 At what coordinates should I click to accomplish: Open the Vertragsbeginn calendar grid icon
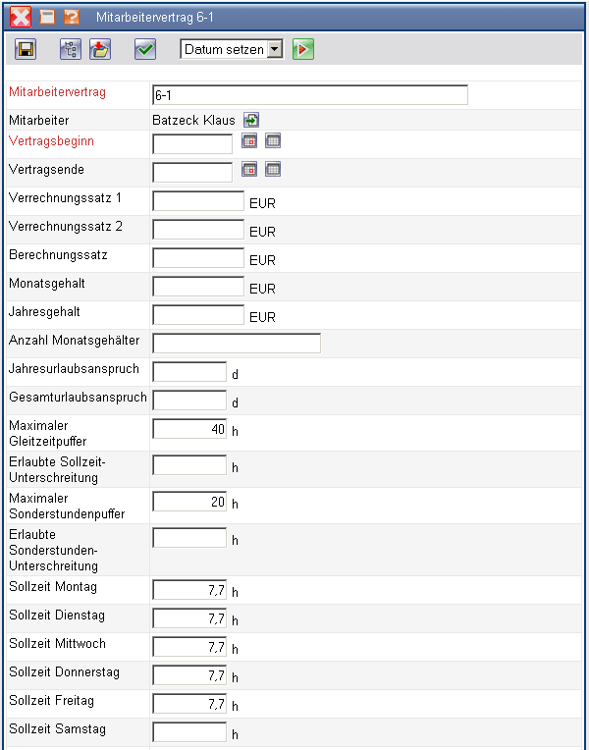pyautogui.click(x=273, y=141)
